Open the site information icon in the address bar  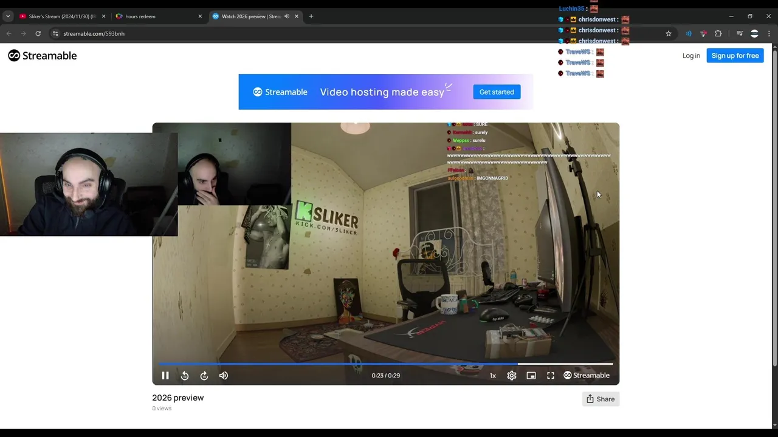[x=55, y=33]
